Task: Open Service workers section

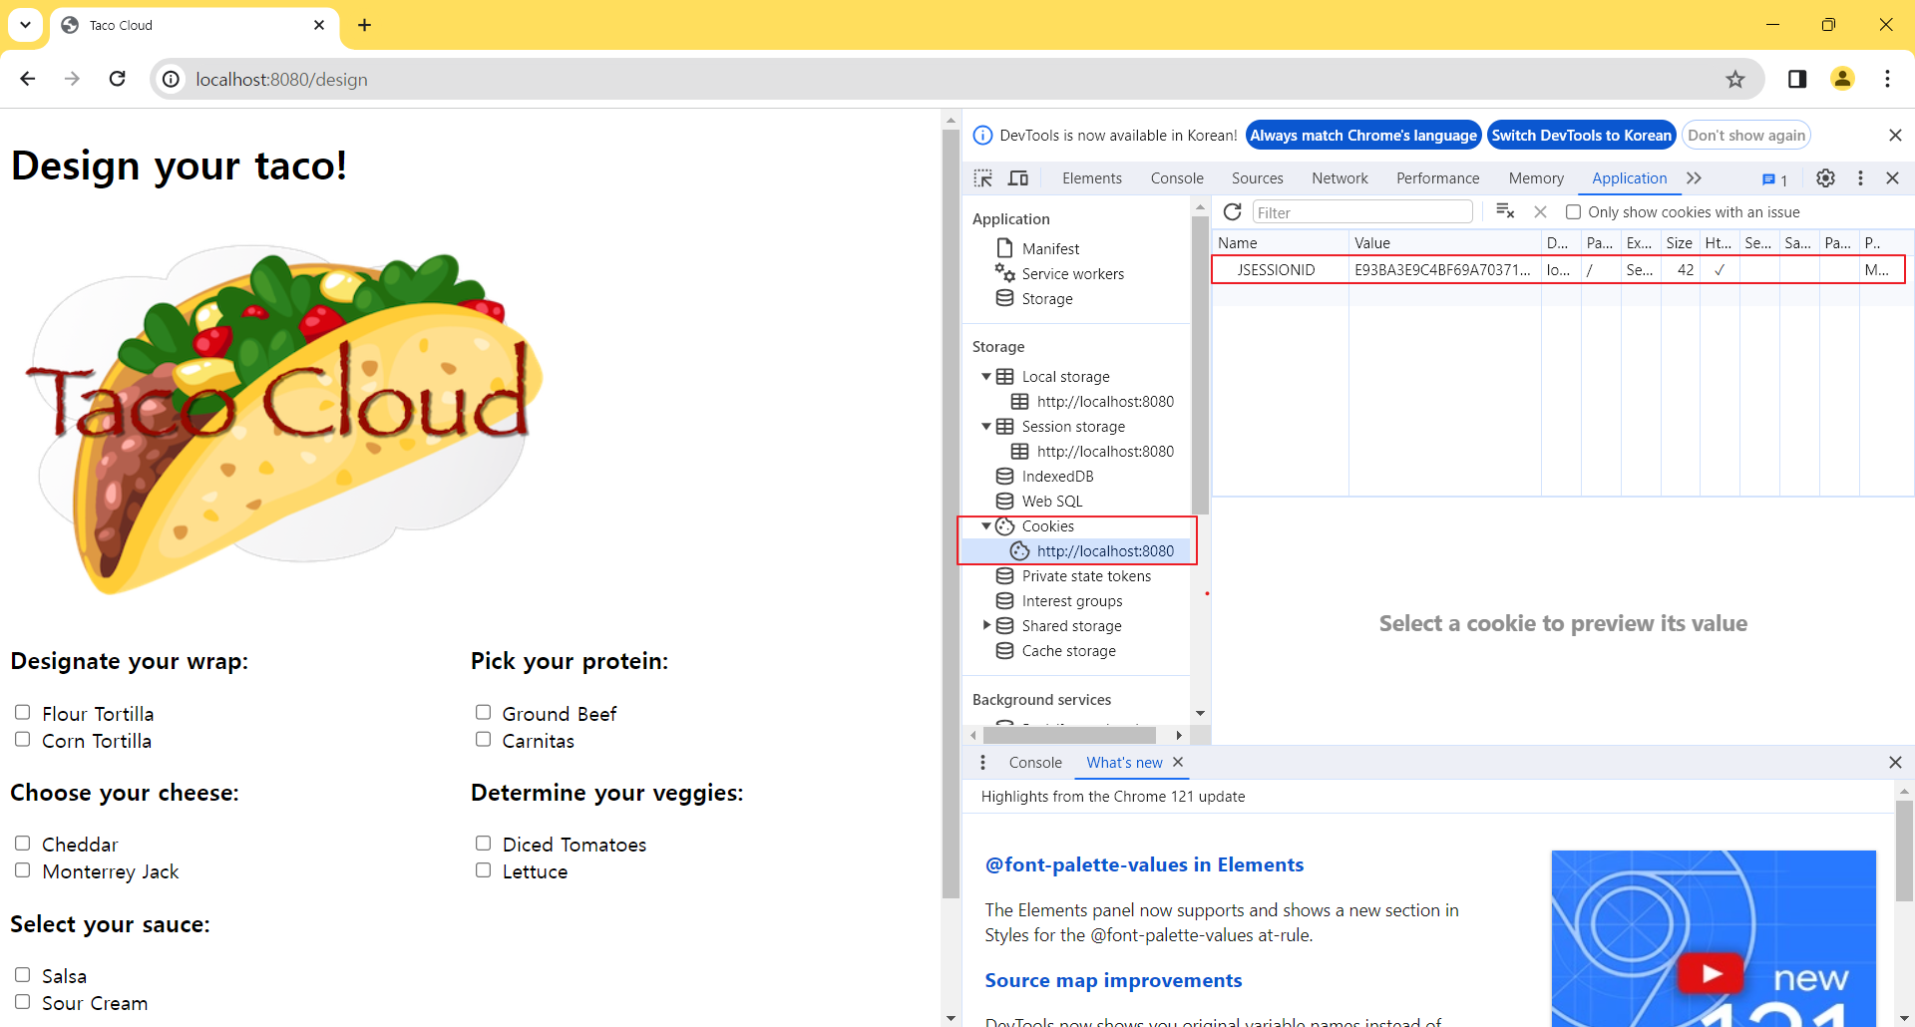Action: click(x=1072, y=273)
